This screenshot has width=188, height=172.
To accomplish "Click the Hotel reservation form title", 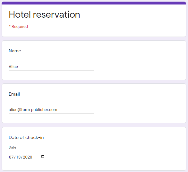I will [x=44, y=14].
